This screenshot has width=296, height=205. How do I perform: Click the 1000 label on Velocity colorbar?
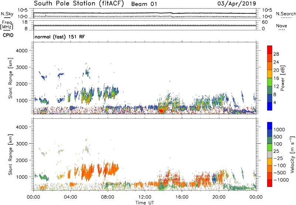point(279,130)
